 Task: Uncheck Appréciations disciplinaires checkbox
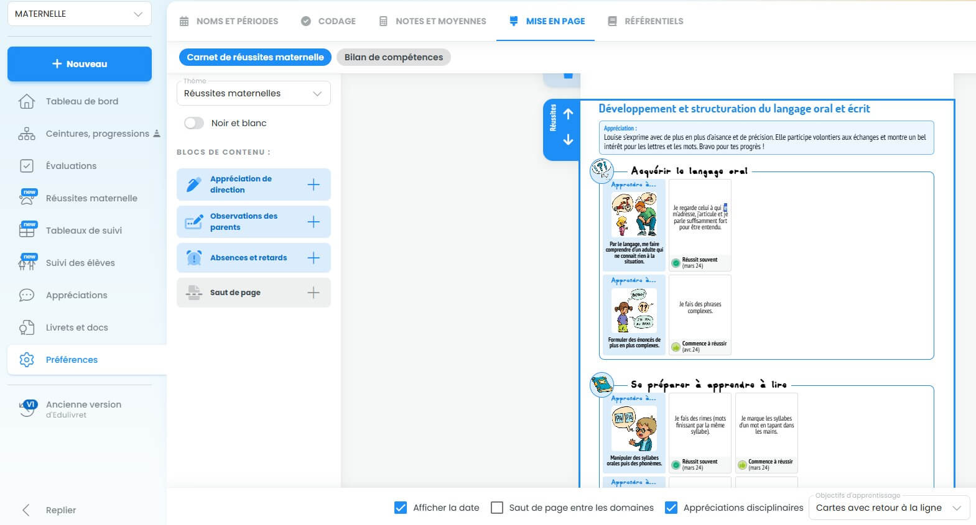pyautogui.click(x=671, y=508)
